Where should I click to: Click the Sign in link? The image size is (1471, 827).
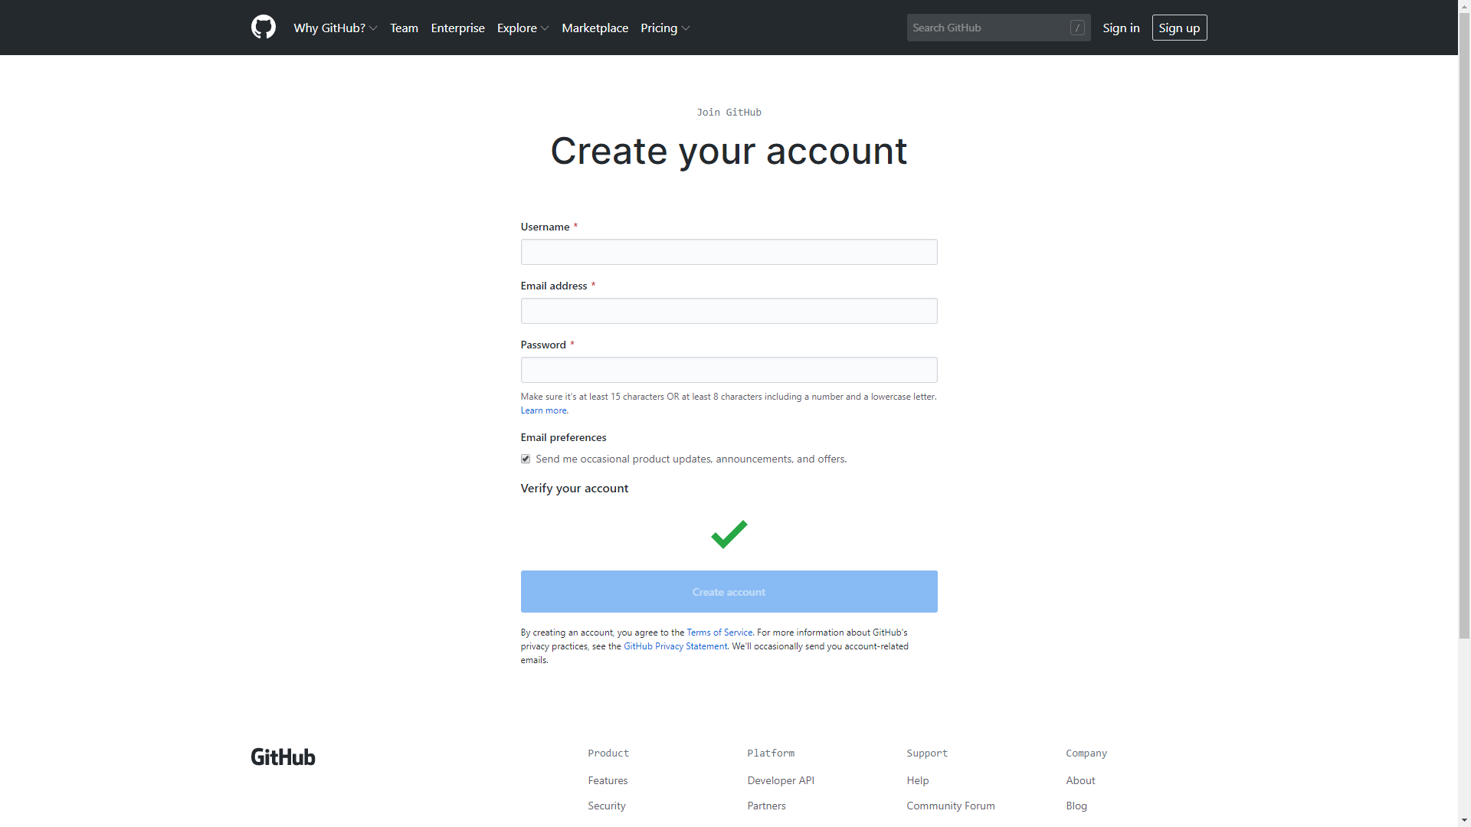pos(1121,28)
